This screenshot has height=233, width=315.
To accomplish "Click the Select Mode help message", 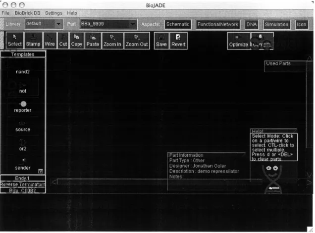I will tap(273, 147).
